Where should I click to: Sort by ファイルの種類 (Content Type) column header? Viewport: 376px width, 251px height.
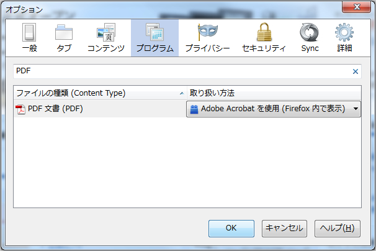coord(100,93)
